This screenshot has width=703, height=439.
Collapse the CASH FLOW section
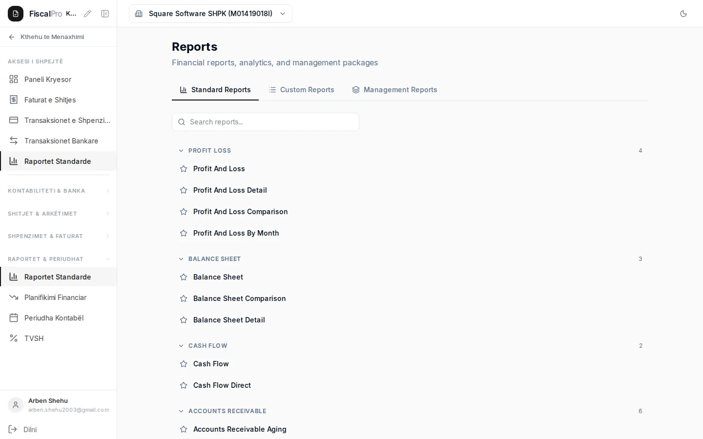[x=181, y=346]
